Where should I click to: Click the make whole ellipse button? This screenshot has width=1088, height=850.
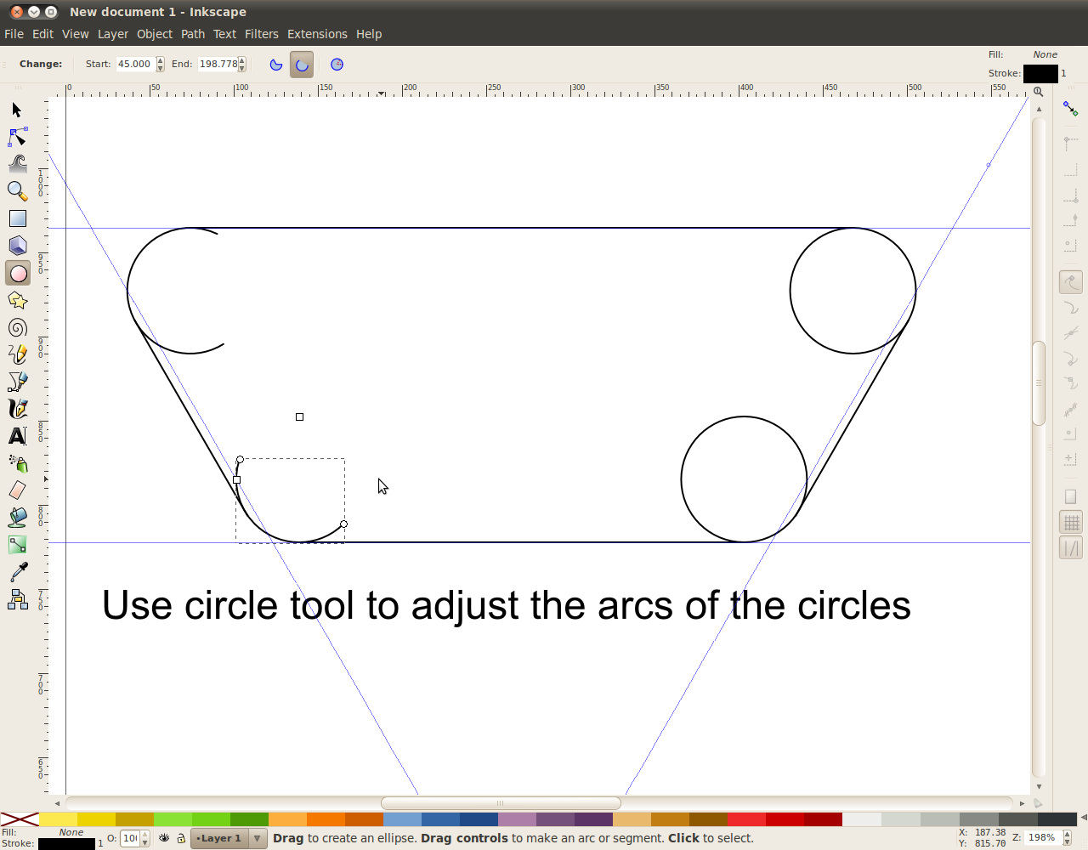coord(337,65)
